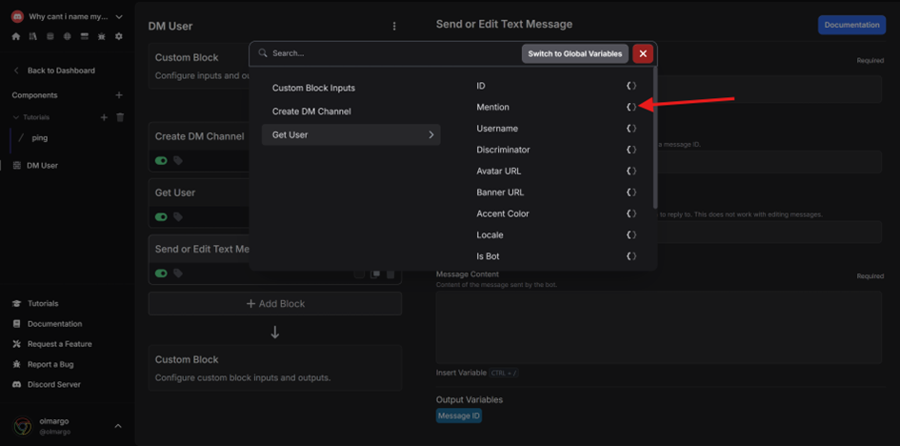Click tag icon on Create DM Channel block
This screenshot has height=446, width=900.
click(178, 161)
